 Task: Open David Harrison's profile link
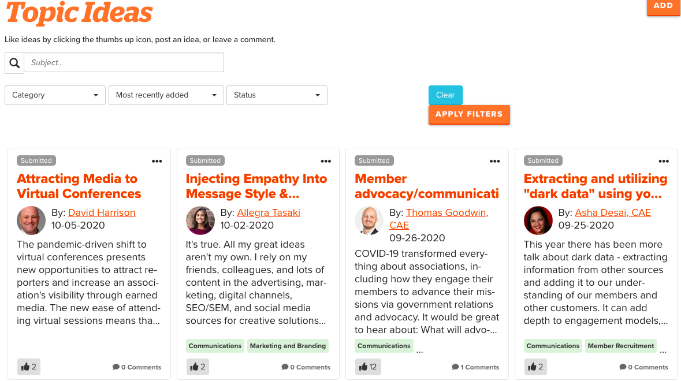pyautogui.click(x=102, y=212)
